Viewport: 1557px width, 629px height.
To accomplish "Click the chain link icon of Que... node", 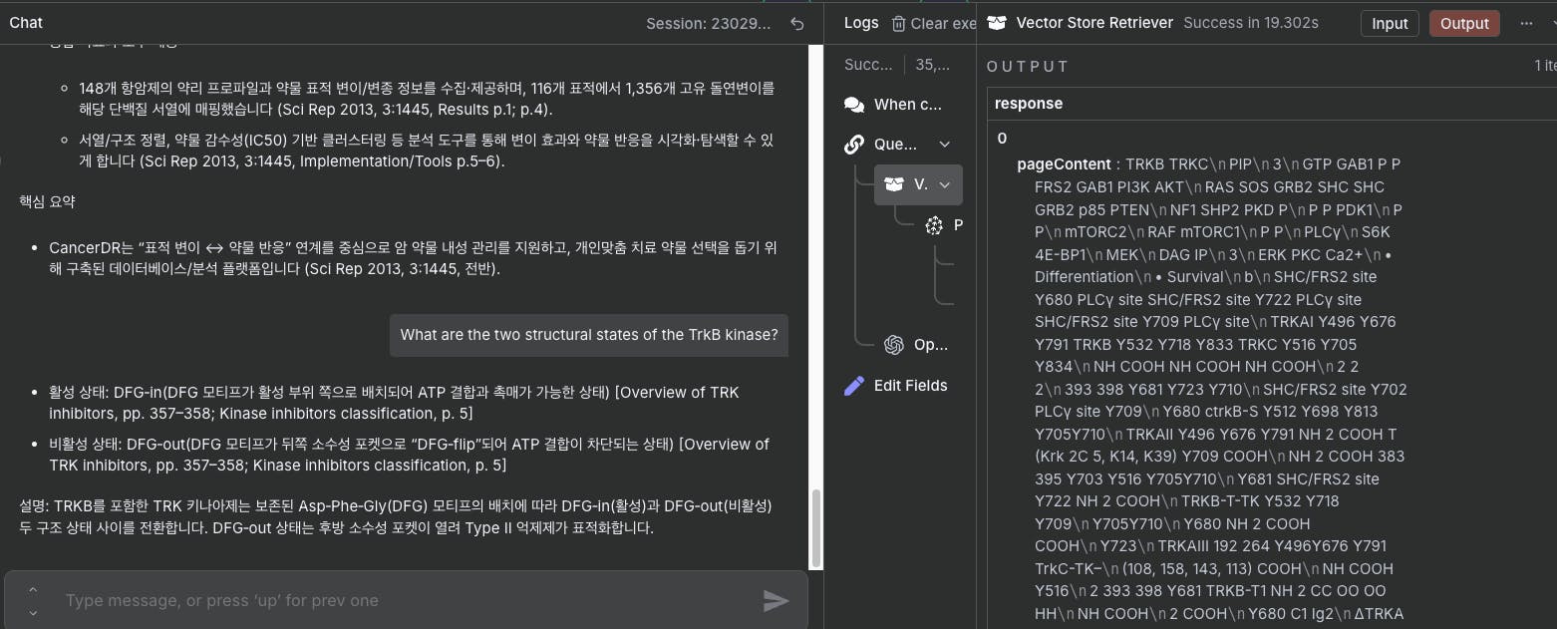I will 854,145.
